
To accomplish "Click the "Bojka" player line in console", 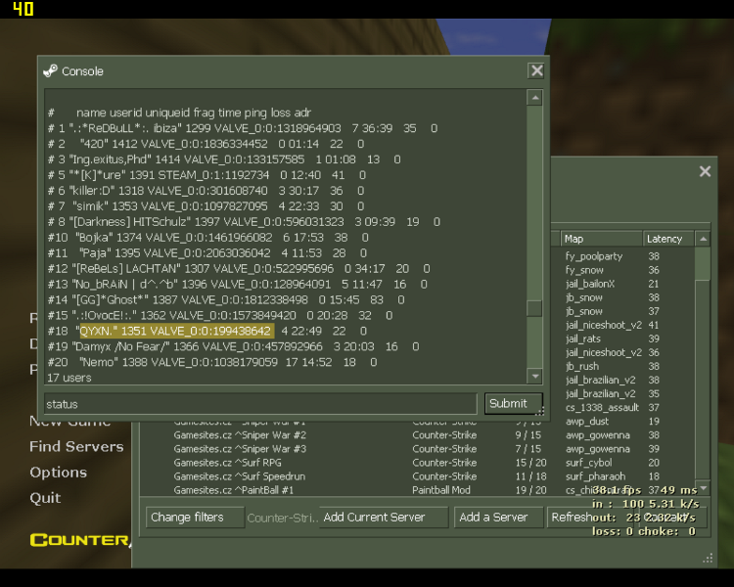I will tap(207, 238).
